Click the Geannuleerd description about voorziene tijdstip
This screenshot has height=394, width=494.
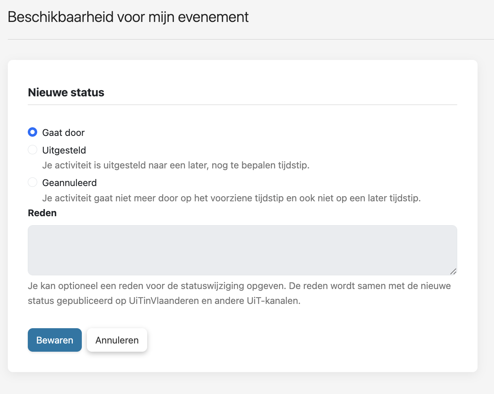coord(231,198)
